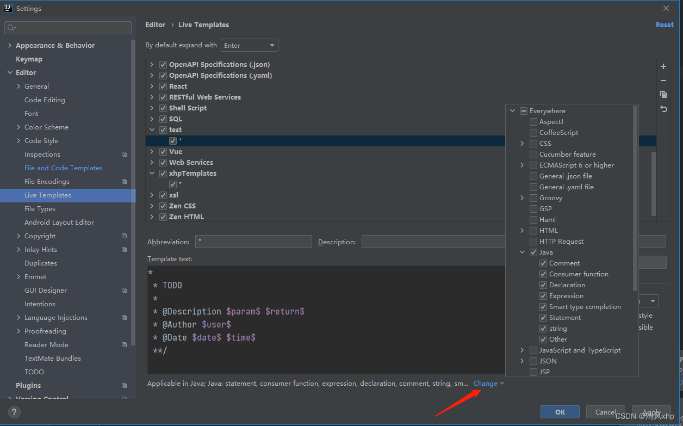Click the Change context link
This screenshot has width=683, height=426.
pyautogui.click(x=485, y=384)
